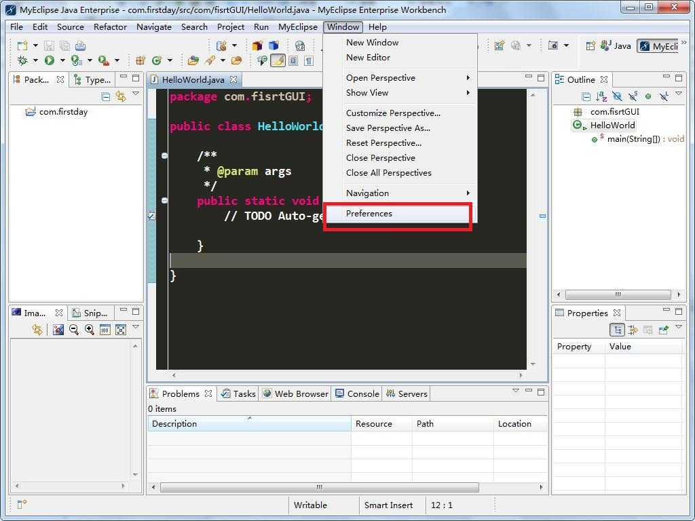Viewport: 695px width, 521px height.
Task: Click Zoom In in Image Preview panel
Action: click(x=89, y=329)
